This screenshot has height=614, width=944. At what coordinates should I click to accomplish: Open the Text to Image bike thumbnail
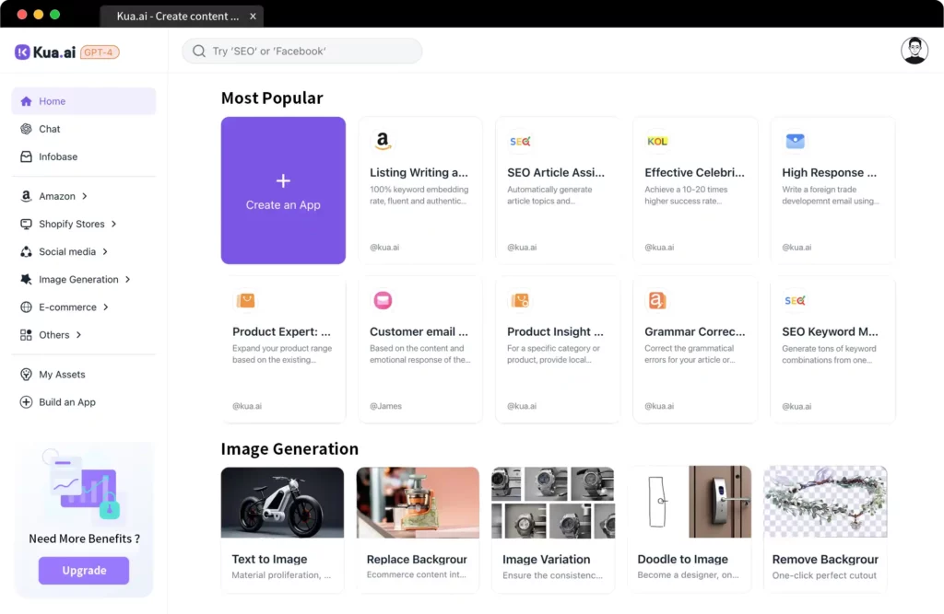282,503
